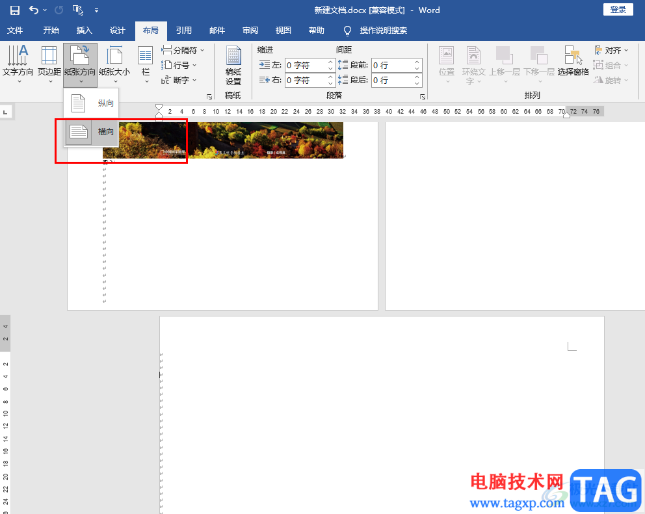The image size is (645, 514).
Task: Switch to the 邮件 tab
Action: 217,31
